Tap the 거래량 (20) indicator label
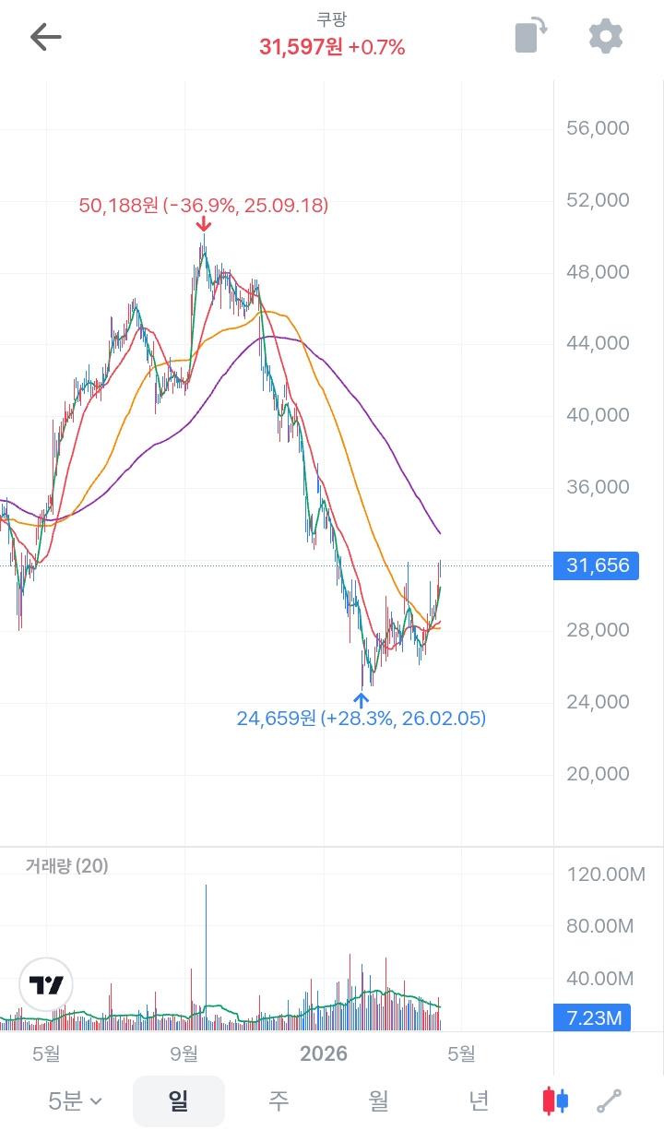The width and height of the screenshot is (664, 1142). [x=66, y=865]
